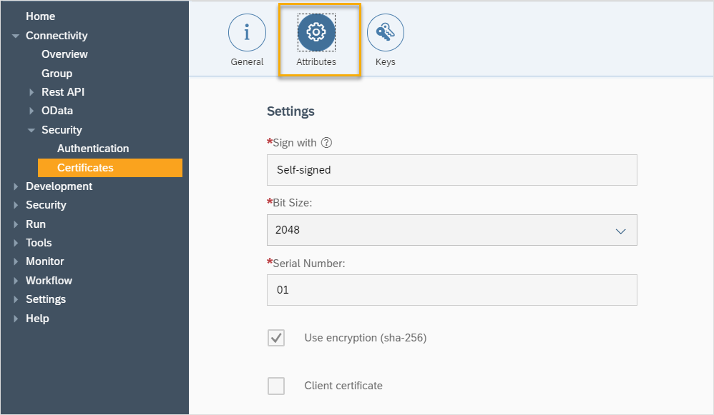Click the Serial Number field
This screenshot has width=714, height=415.
(451, 290)
